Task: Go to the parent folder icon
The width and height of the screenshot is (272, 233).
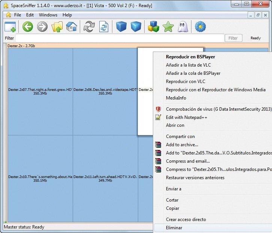Action: (x=57, y=27)
